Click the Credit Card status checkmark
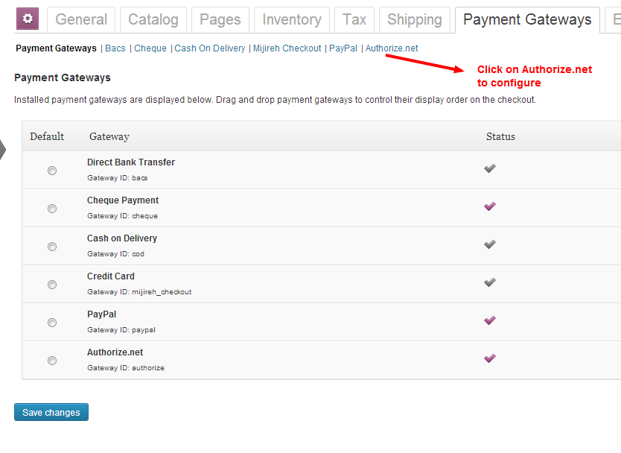This screenshot has width=621, height=453. tap(489, 283)
